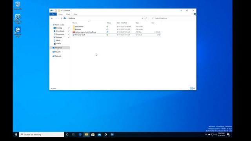Select Getting started with OneDrive PDF
The height and width of the screenshot is (141, 251).
pos(85,32)
